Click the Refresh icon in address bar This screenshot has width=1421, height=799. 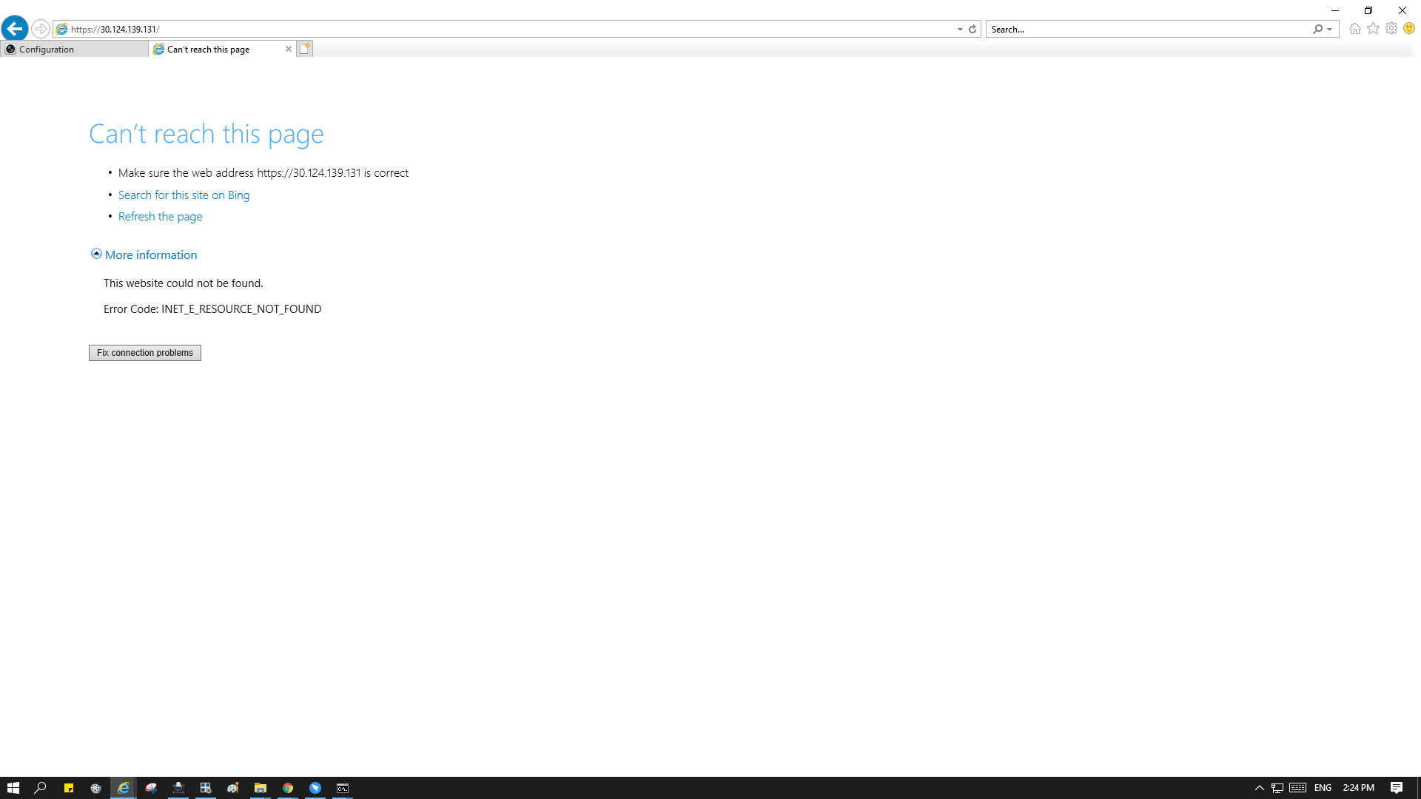(x=972, y=30)
